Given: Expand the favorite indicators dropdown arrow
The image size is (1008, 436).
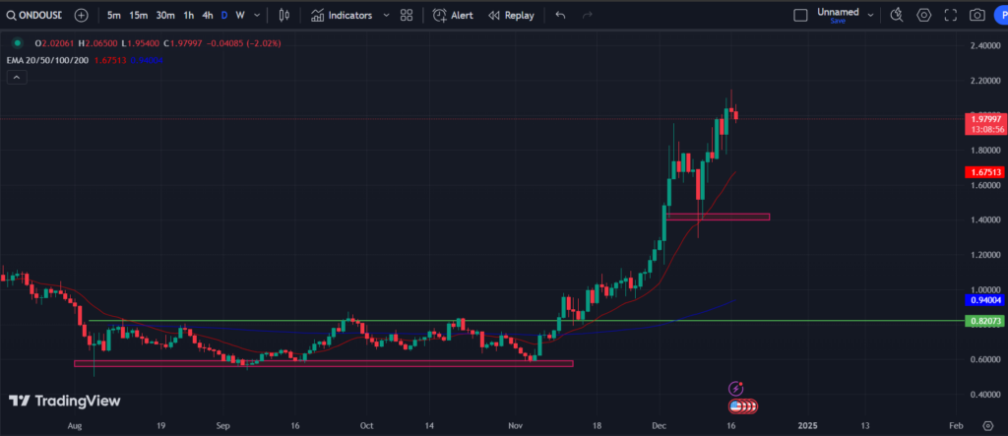Looking at the screenshot, I should pos(386,16).
